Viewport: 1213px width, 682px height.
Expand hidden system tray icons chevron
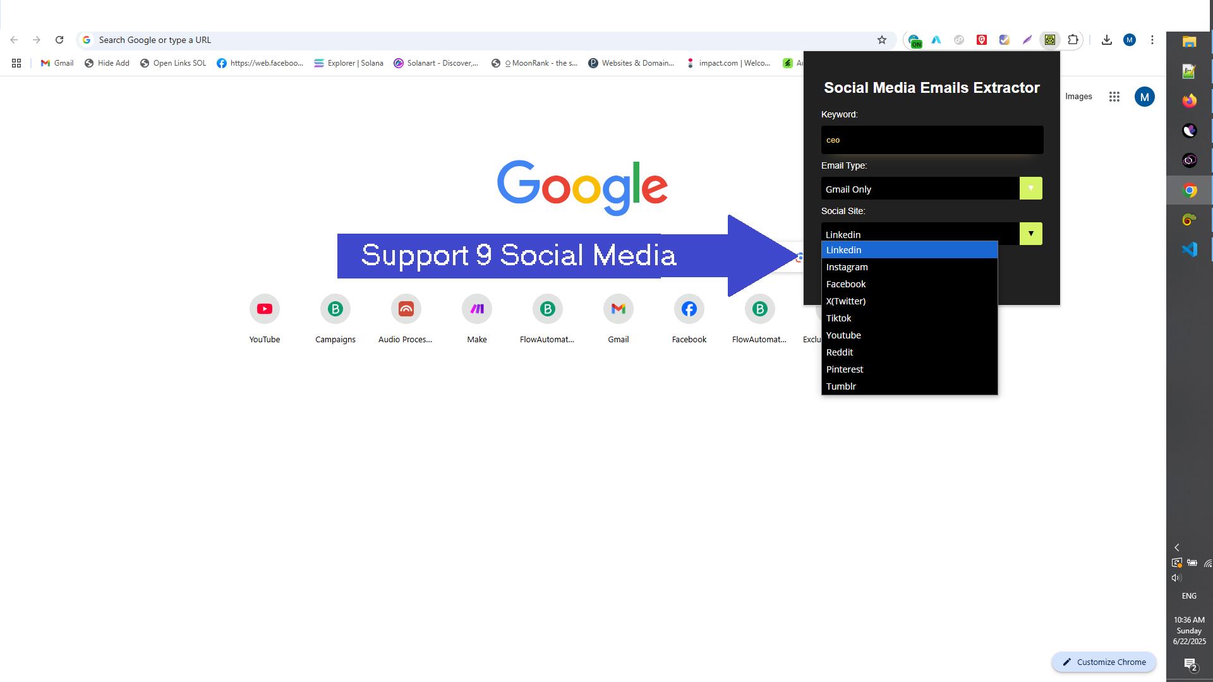(x=1176, y=547)
